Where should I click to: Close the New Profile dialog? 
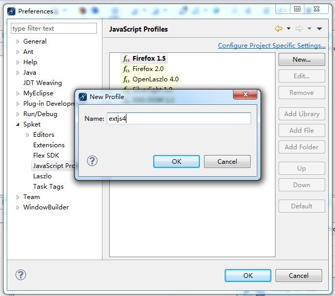click(x=245, y=94)
